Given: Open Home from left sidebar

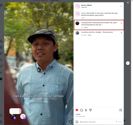Looking at the screenshot, I should point(1,41).
